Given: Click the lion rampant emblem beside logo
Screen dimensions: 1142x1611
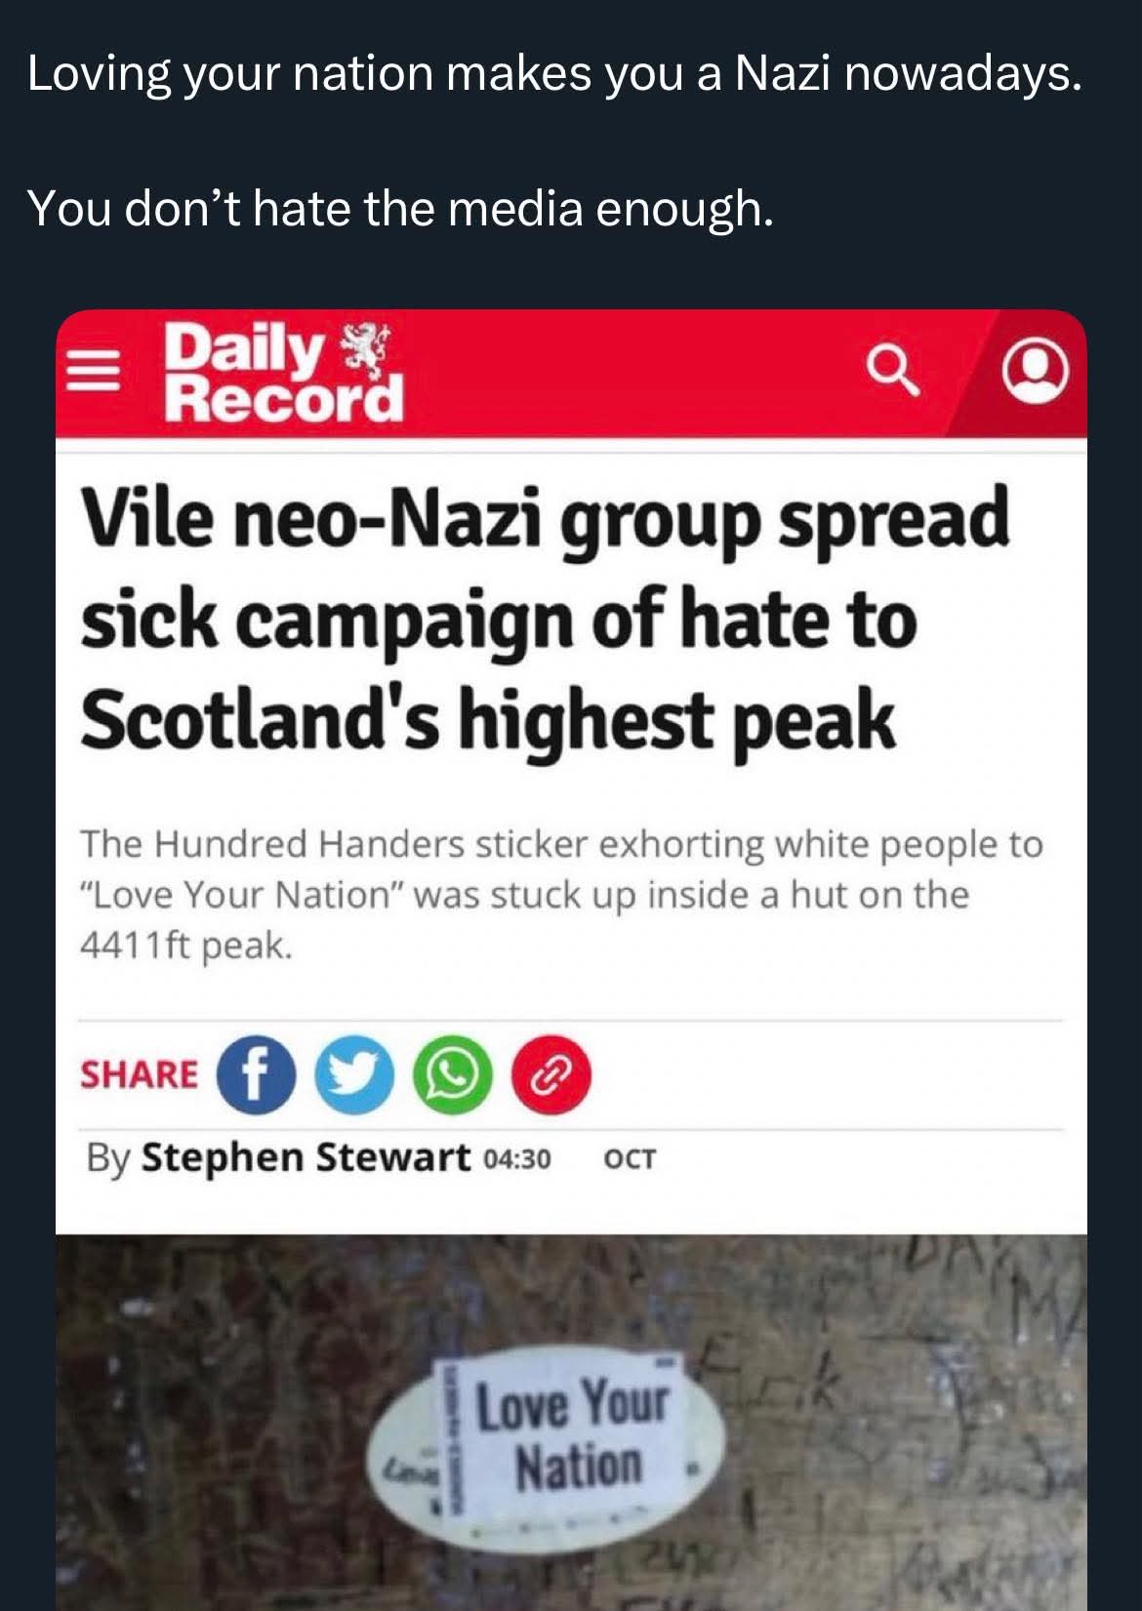Looking at the screenshot, I should (363, 349).
